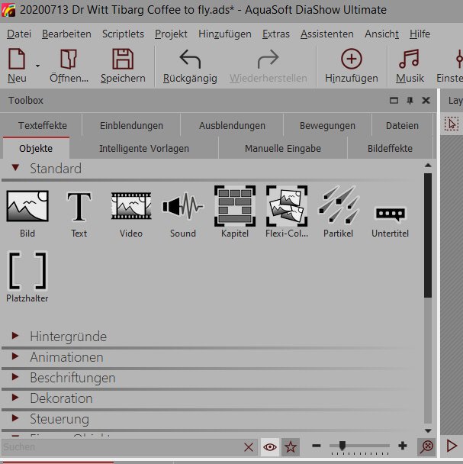Select the Platzhalter placeholder icon

(x=27, y=271)
